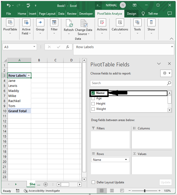
Task: Open Ribbon Display Options icon
Action: 134,5
